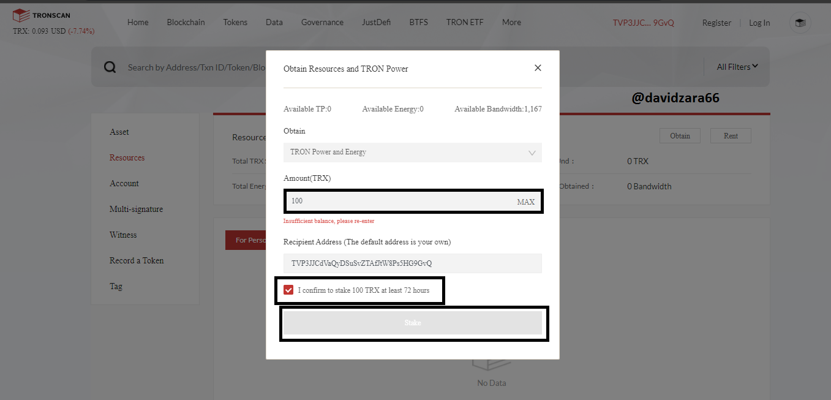This screenshot has height=400, width=831.
Task: Click the Available TP:0 text
Action: pyautogui.click(x=307, y=109)
